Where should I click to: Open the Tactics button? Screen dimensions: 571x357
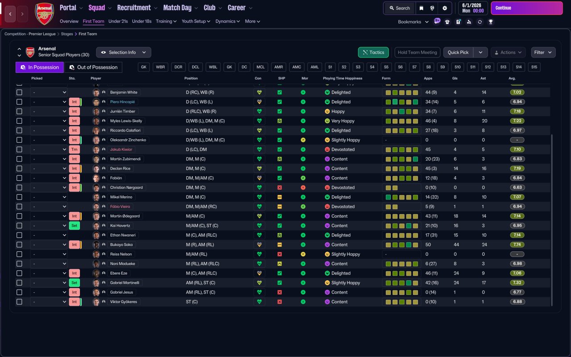pos(373,52)
